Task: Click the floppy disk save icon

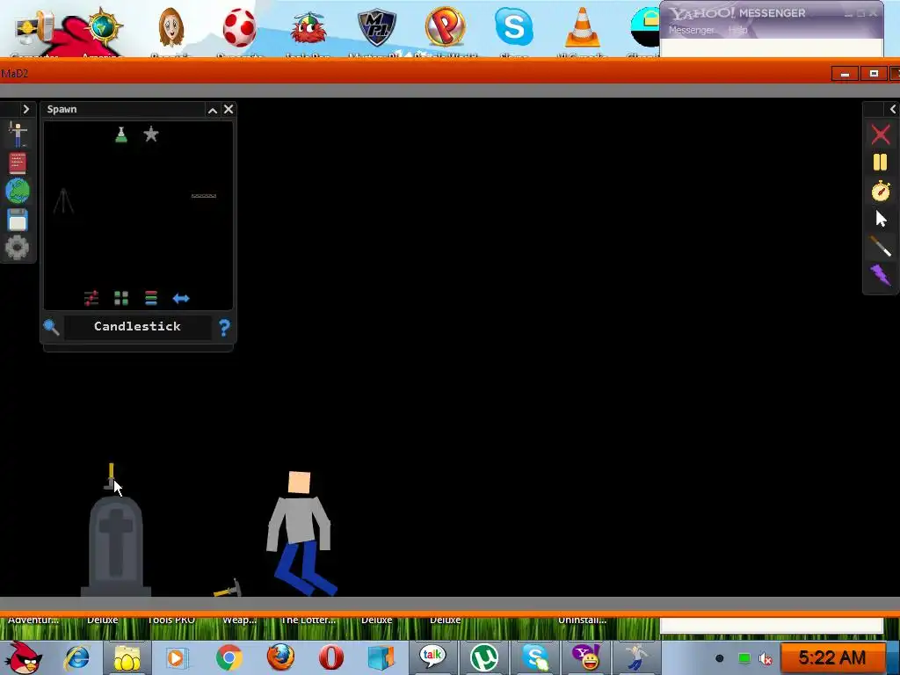Action: (18, 220)
